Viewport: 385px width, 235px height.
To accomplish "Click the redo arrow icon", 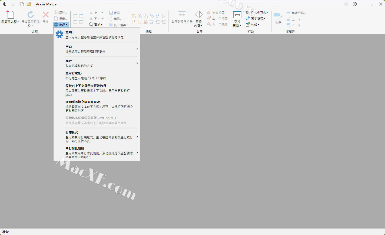I will 158,16.
